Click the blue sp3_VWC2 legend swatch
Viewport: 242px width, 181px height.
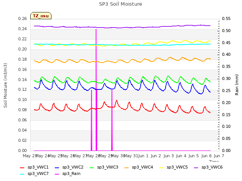57,168
